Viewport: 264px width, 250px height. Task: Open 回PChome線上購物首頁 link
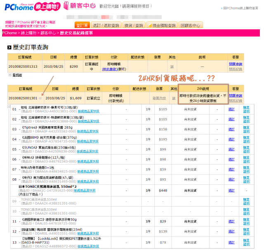pyautogui.click(x=240, y=8)
